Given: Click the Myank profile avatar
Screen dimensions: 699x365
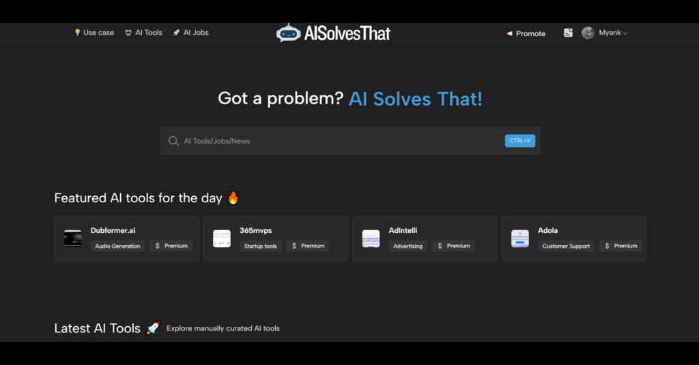Looking at the screenshot, I should [x=588, y=33].
